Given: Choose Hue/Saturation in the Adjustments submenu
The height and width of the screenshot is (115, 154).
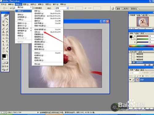Looking at the screenshot, I should click(48, 29).
